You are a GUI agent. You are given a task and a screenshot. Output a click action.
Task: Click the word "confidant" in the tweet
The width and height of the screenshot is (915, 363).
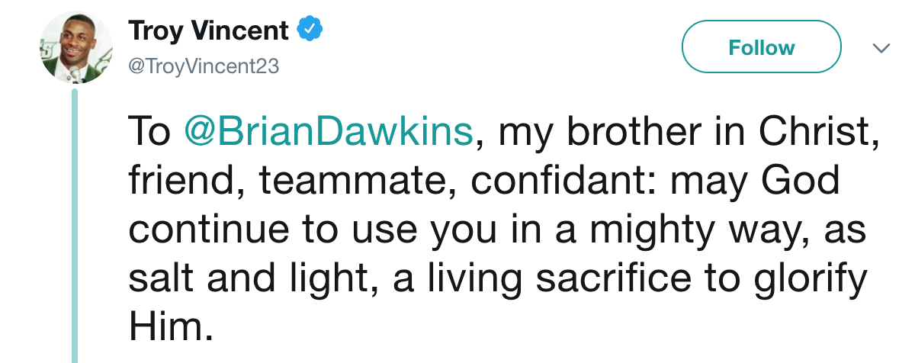(560, 181)
